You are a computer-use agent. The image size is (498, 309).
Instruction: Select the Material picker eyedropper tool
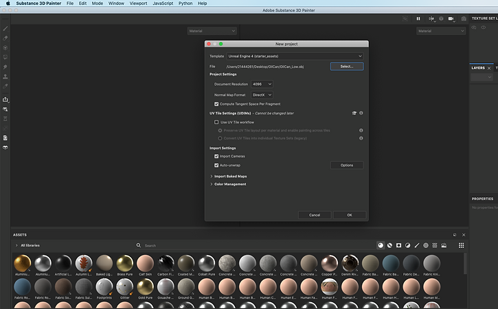pos(5,86)
